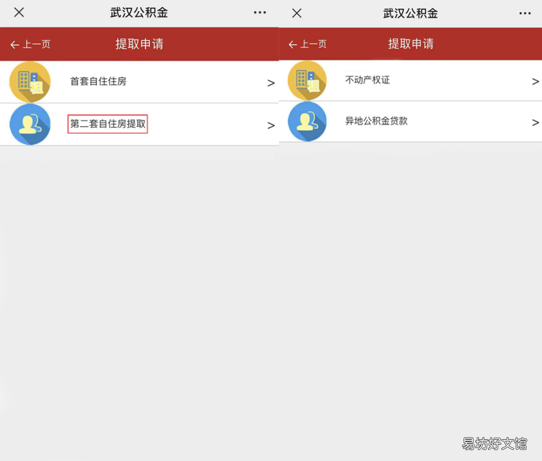542x461 pixels.
Task: Tap the 武汉公积金 title in left screen
Action: coord(139,13)
